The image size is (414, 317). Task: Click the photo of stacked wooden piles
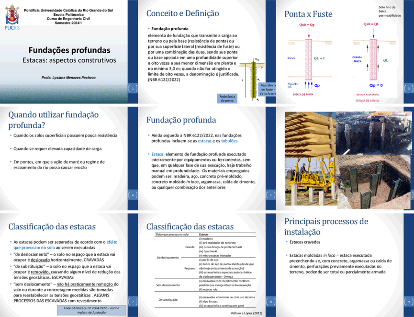click(310, 134)
